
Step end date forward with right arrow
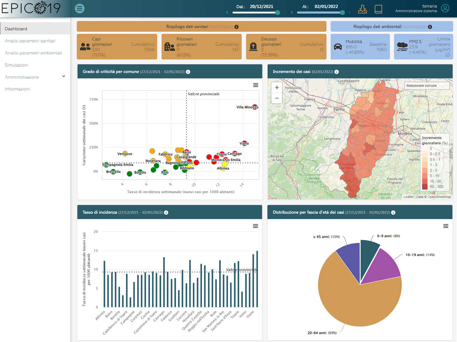(349, 13)
